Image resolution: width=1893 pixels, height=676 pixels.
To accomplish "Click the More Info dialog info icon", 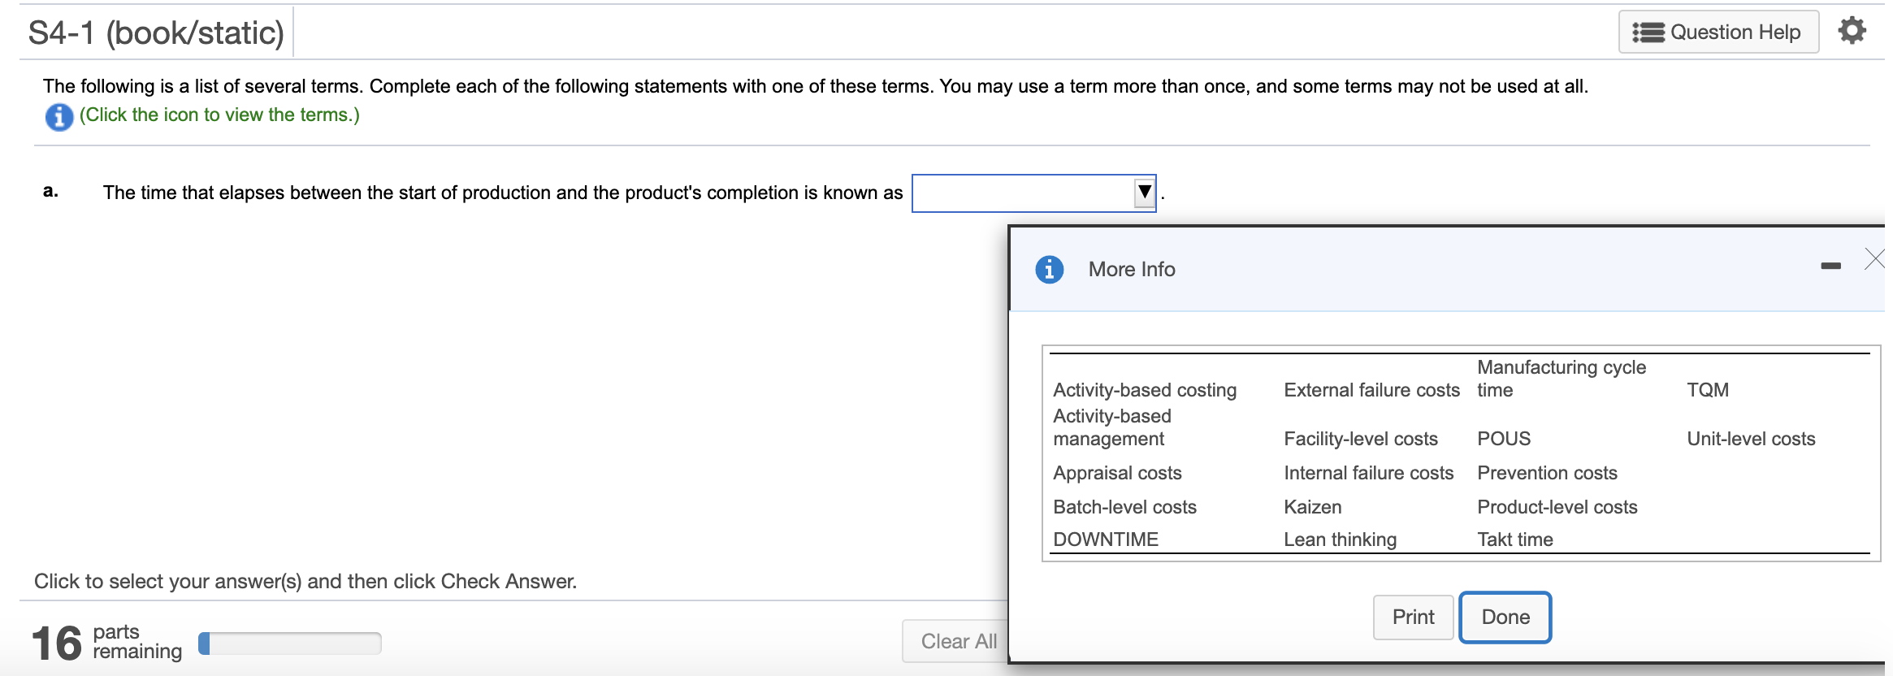I will coord(1049,269).
